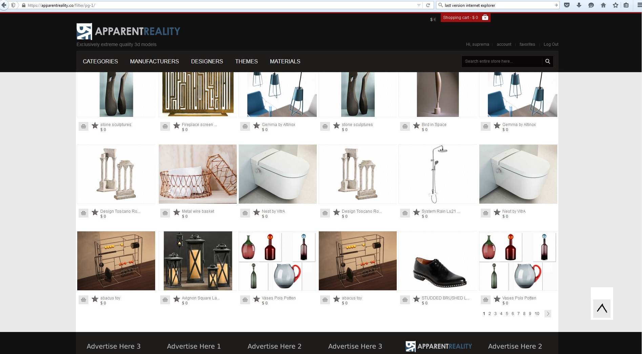Open THEMES menu
Image resolution: width=642 pixels, height=354 pixels.
pyautogui.click(x=246, y=61)
